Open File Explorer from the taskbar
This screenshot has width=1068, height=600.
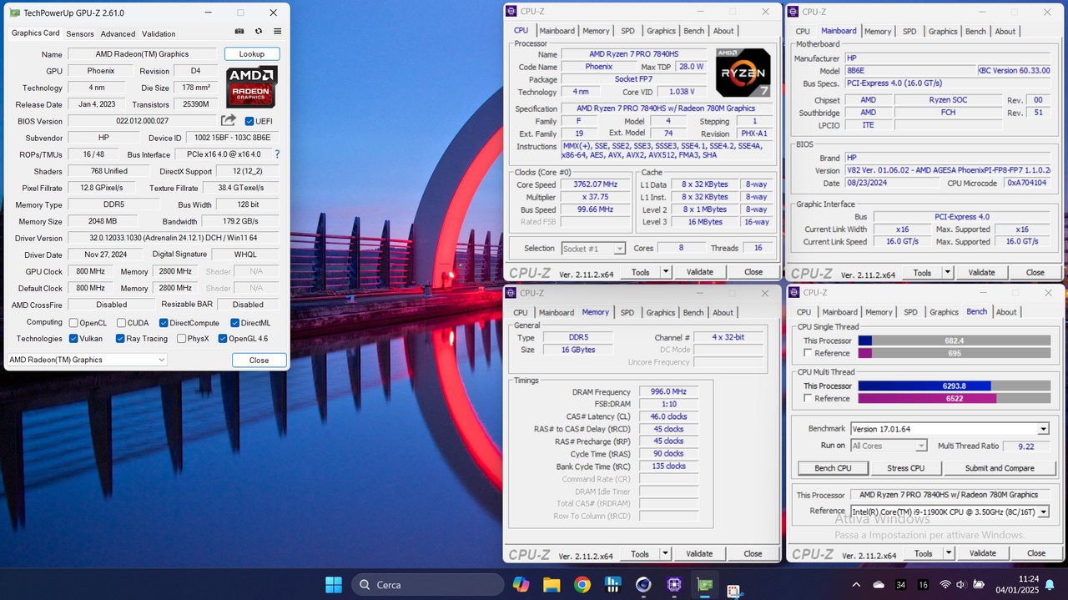click(x=552, y=584)
